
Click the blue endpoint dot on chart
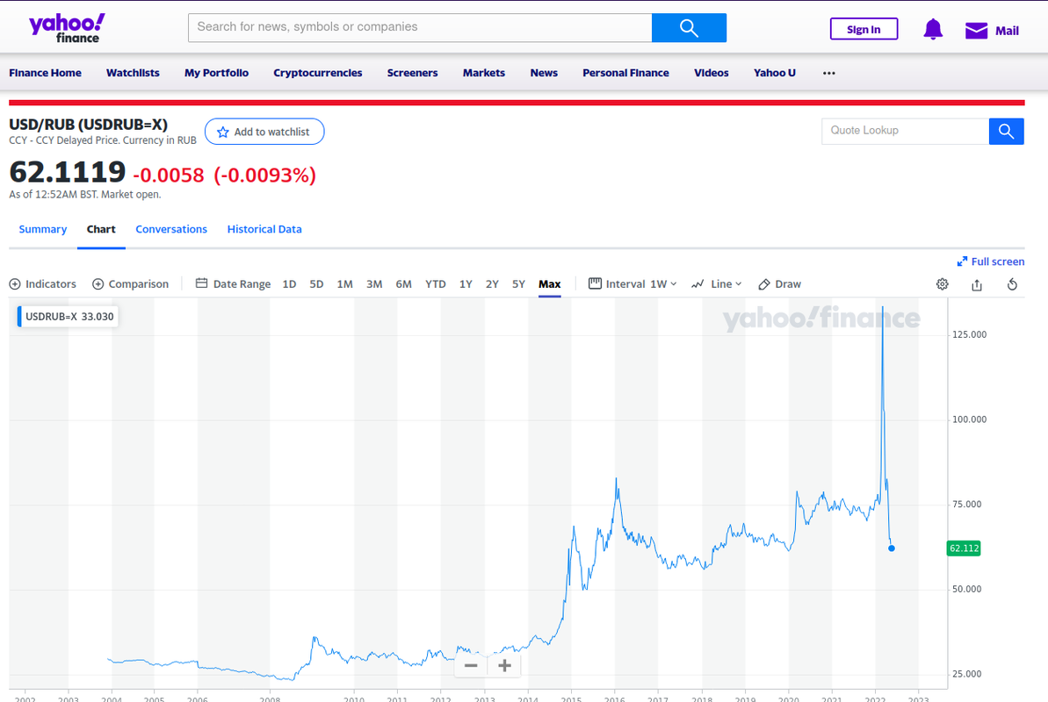point(892,548)
